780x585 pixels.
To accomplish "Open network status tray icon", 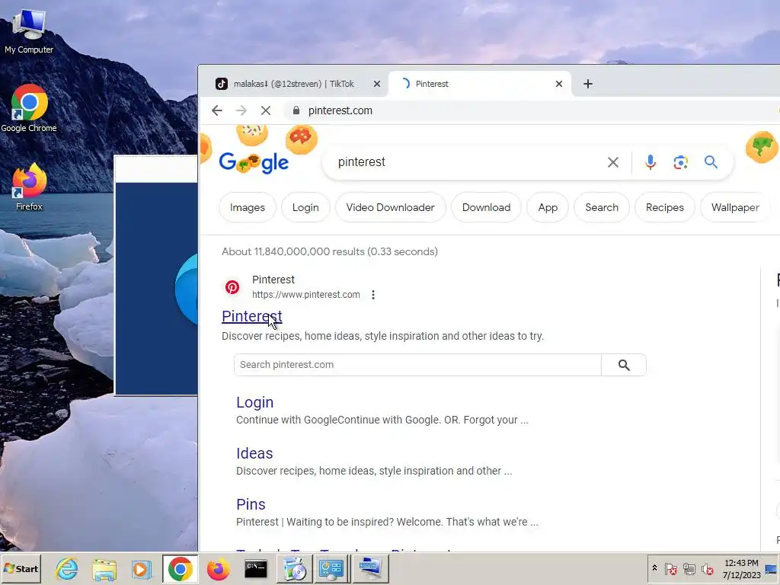I will point(689,568).
